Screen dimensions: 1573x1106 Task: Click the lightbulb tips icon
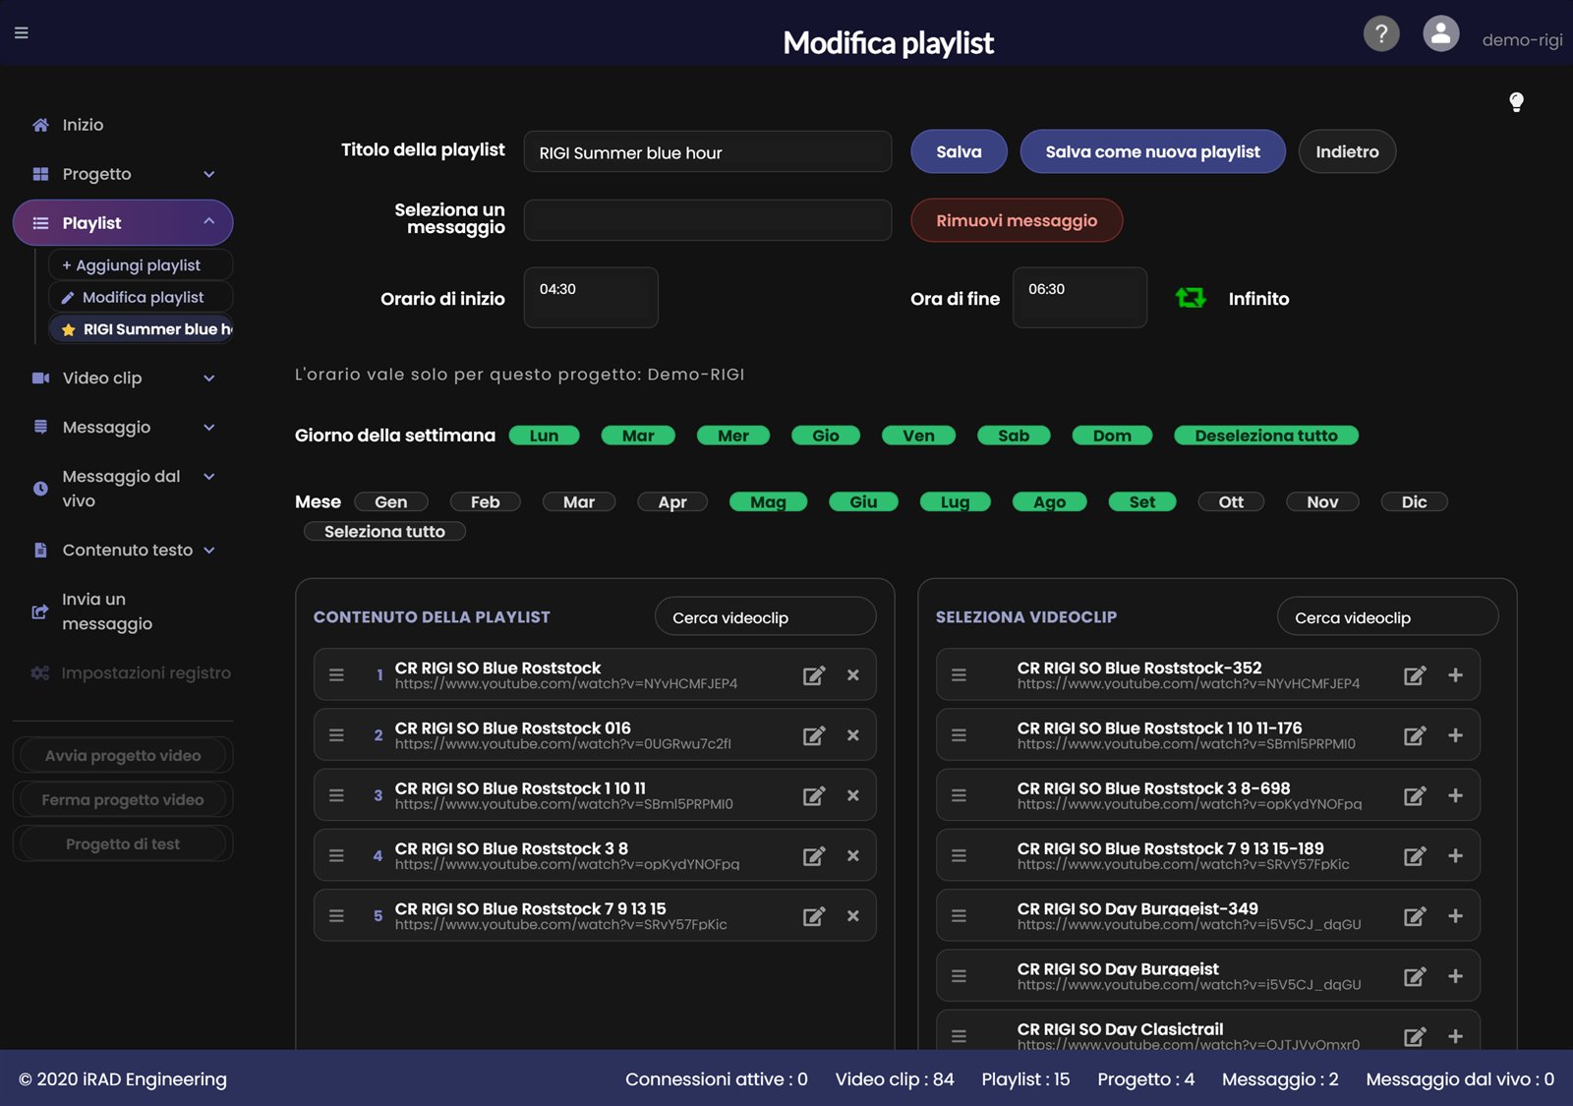1516,102
